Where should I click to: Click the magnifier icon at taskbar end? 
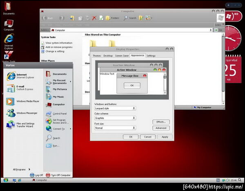tap(240, 180)
